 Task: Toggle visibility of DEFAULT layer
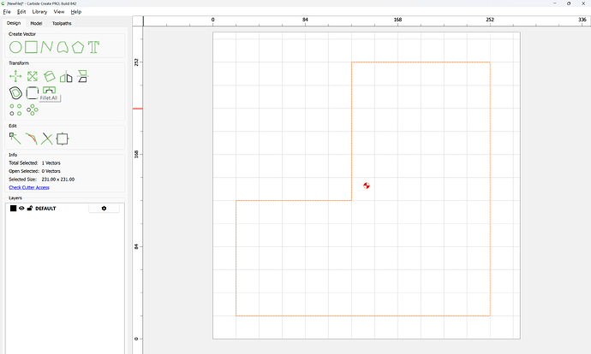click(x=21, y=208)
